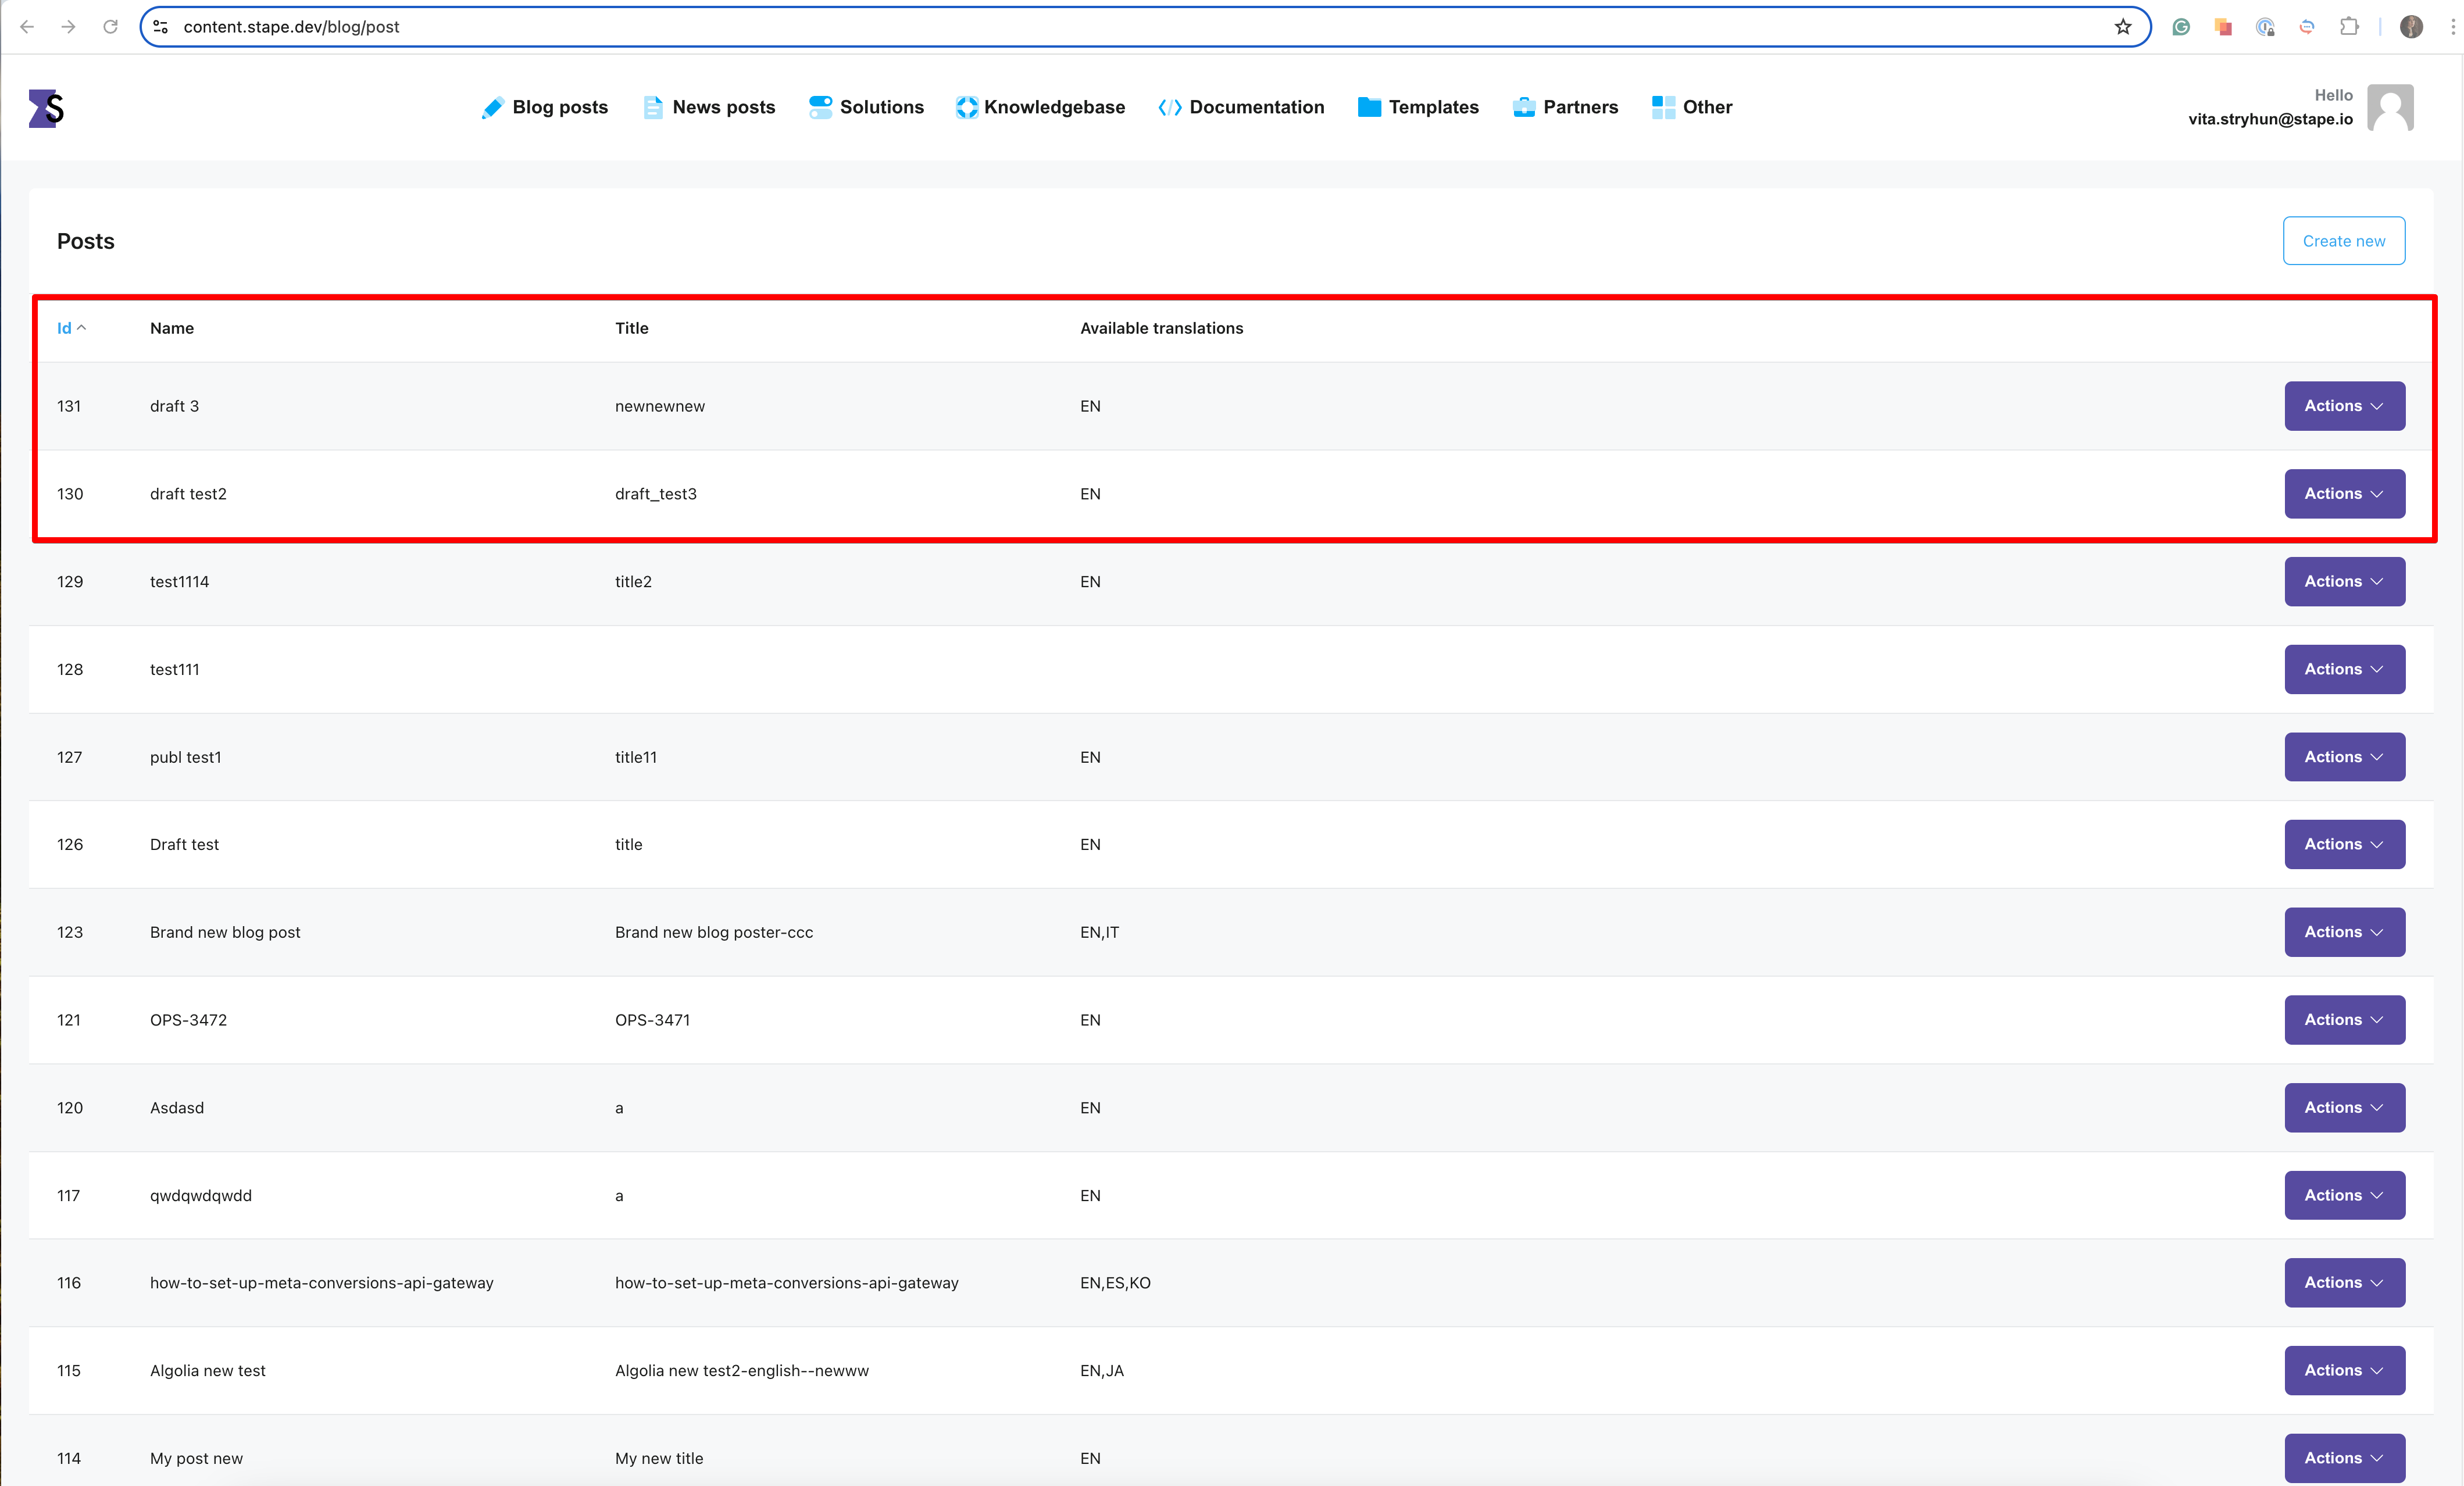Reload the page with refresh icon
Screen dimensions: 2464x1486
click(x=110, y=27)
